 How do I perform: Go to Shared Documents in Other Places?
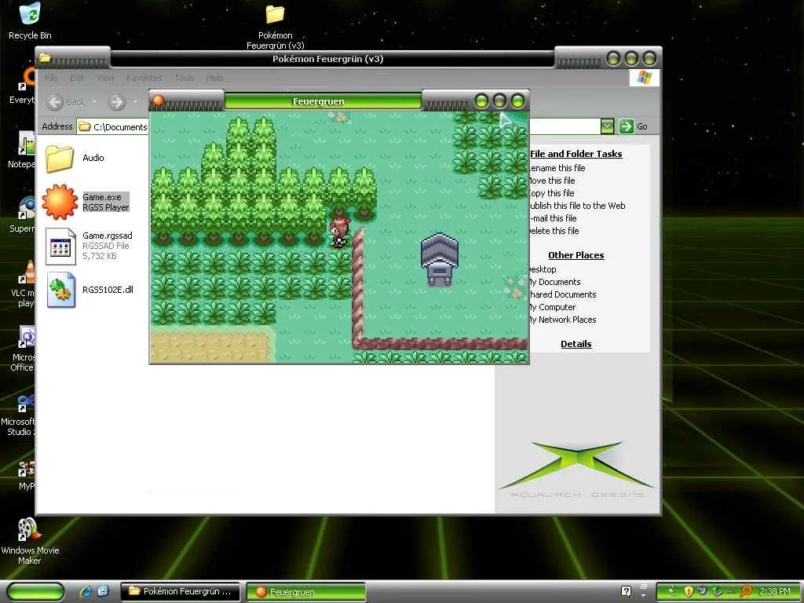tap(563, 294)
